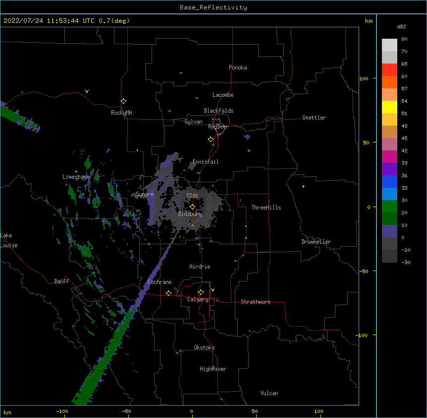
Task: Click the dBZ legend heading
Action: (401, 26)
